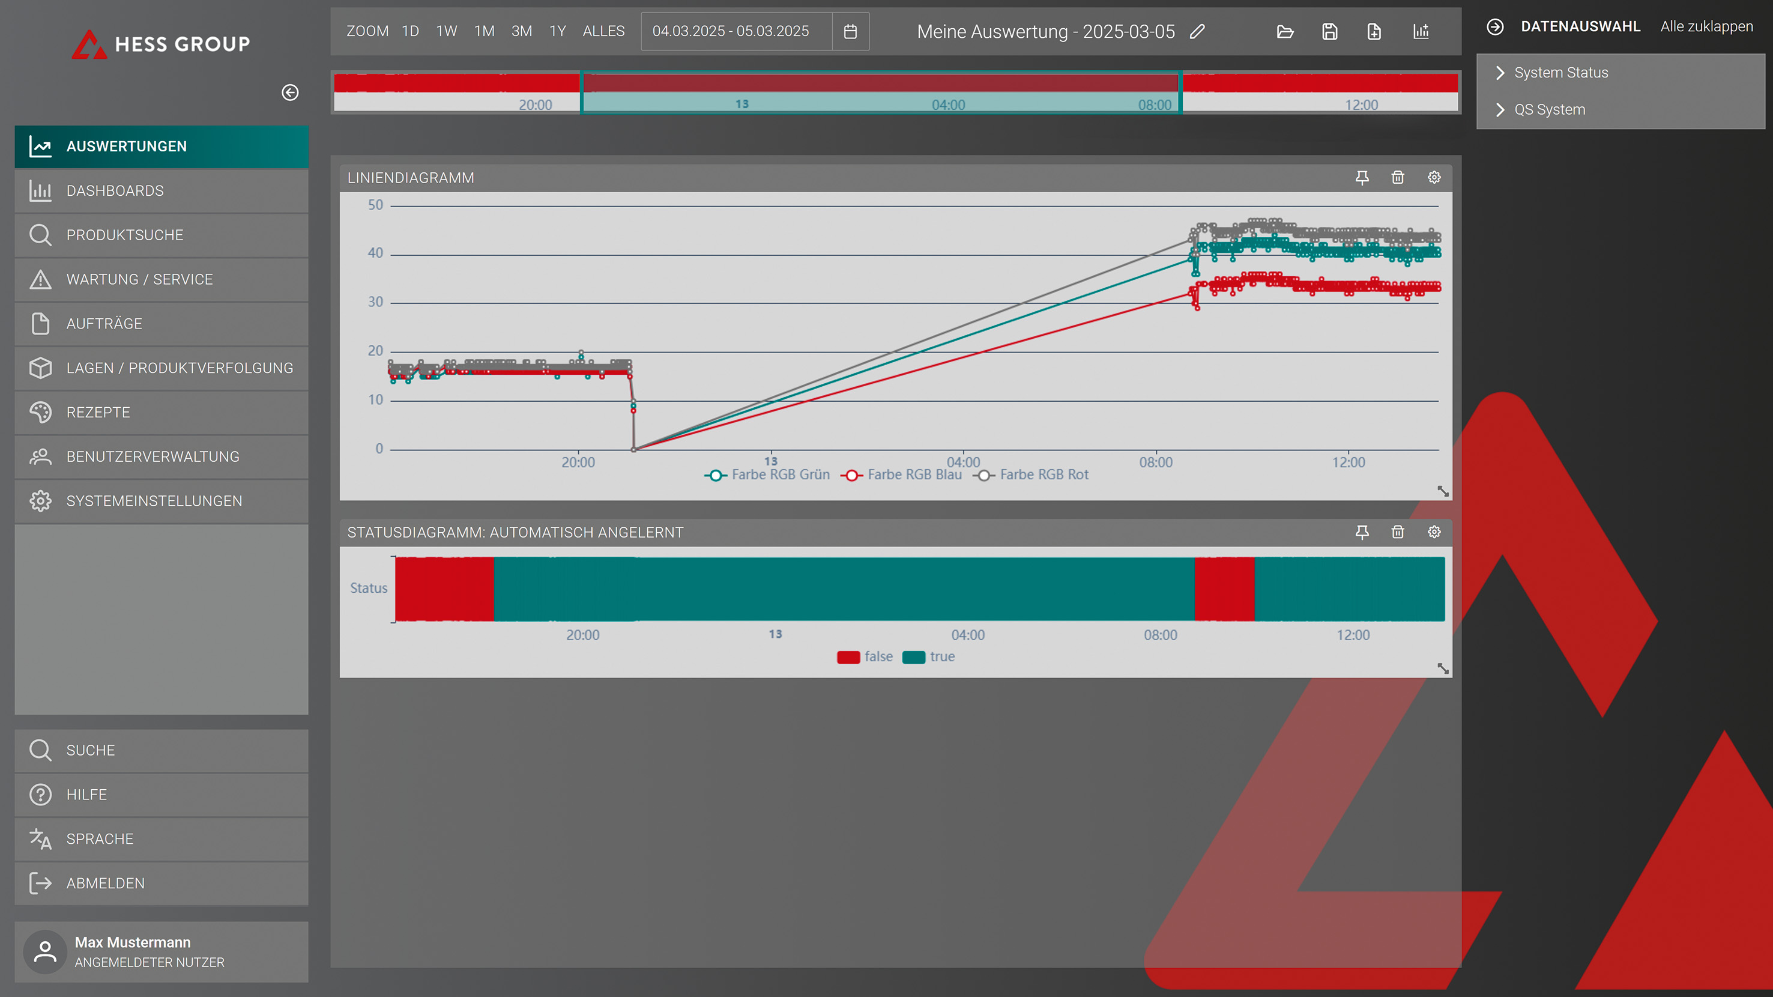This screenshot has height=997, width=1773.
Task: Set zoom to ALLES
Action: pyautogui.click(x=603, y=32)
